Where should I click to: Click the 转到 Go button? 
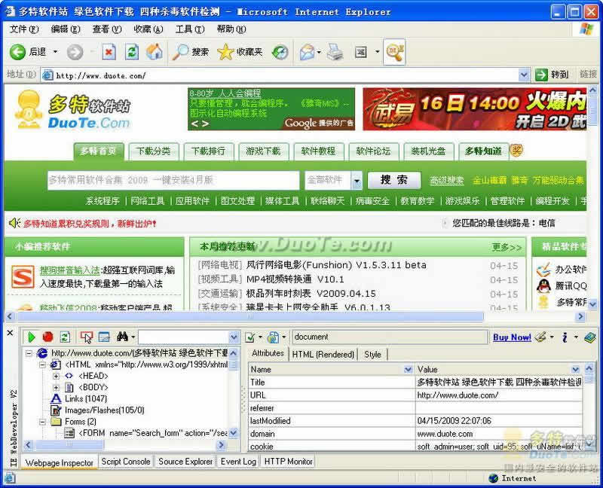[552, 75]
